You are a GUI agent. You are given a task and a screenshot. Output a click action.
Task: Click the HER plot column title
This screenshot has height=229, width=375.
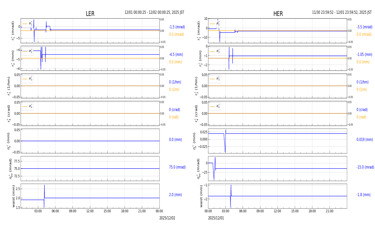(x=278, y=14)
